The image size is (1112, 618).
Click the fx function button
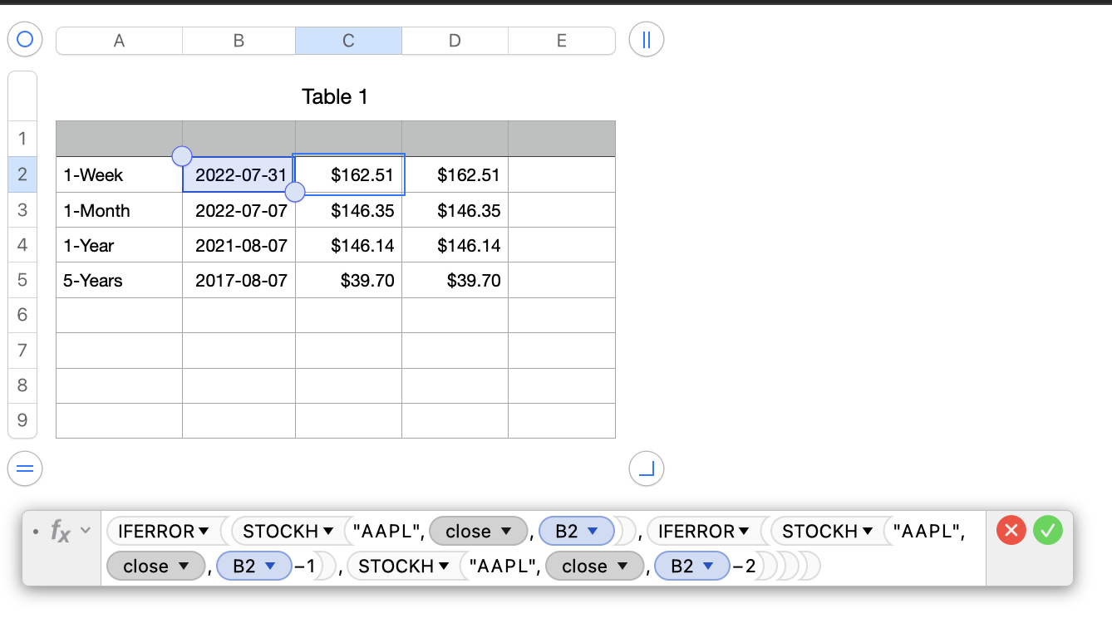[x=61, y=531]
